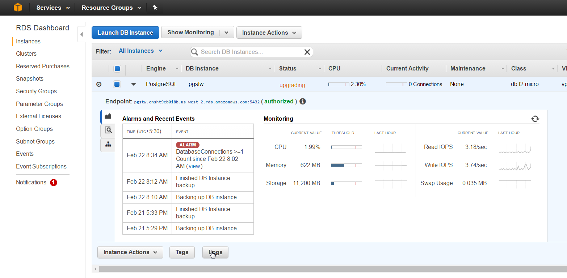Click the clock status icon in pgstw row
Viewport: 567px width, 278px height.
click(x=99, y=84)
